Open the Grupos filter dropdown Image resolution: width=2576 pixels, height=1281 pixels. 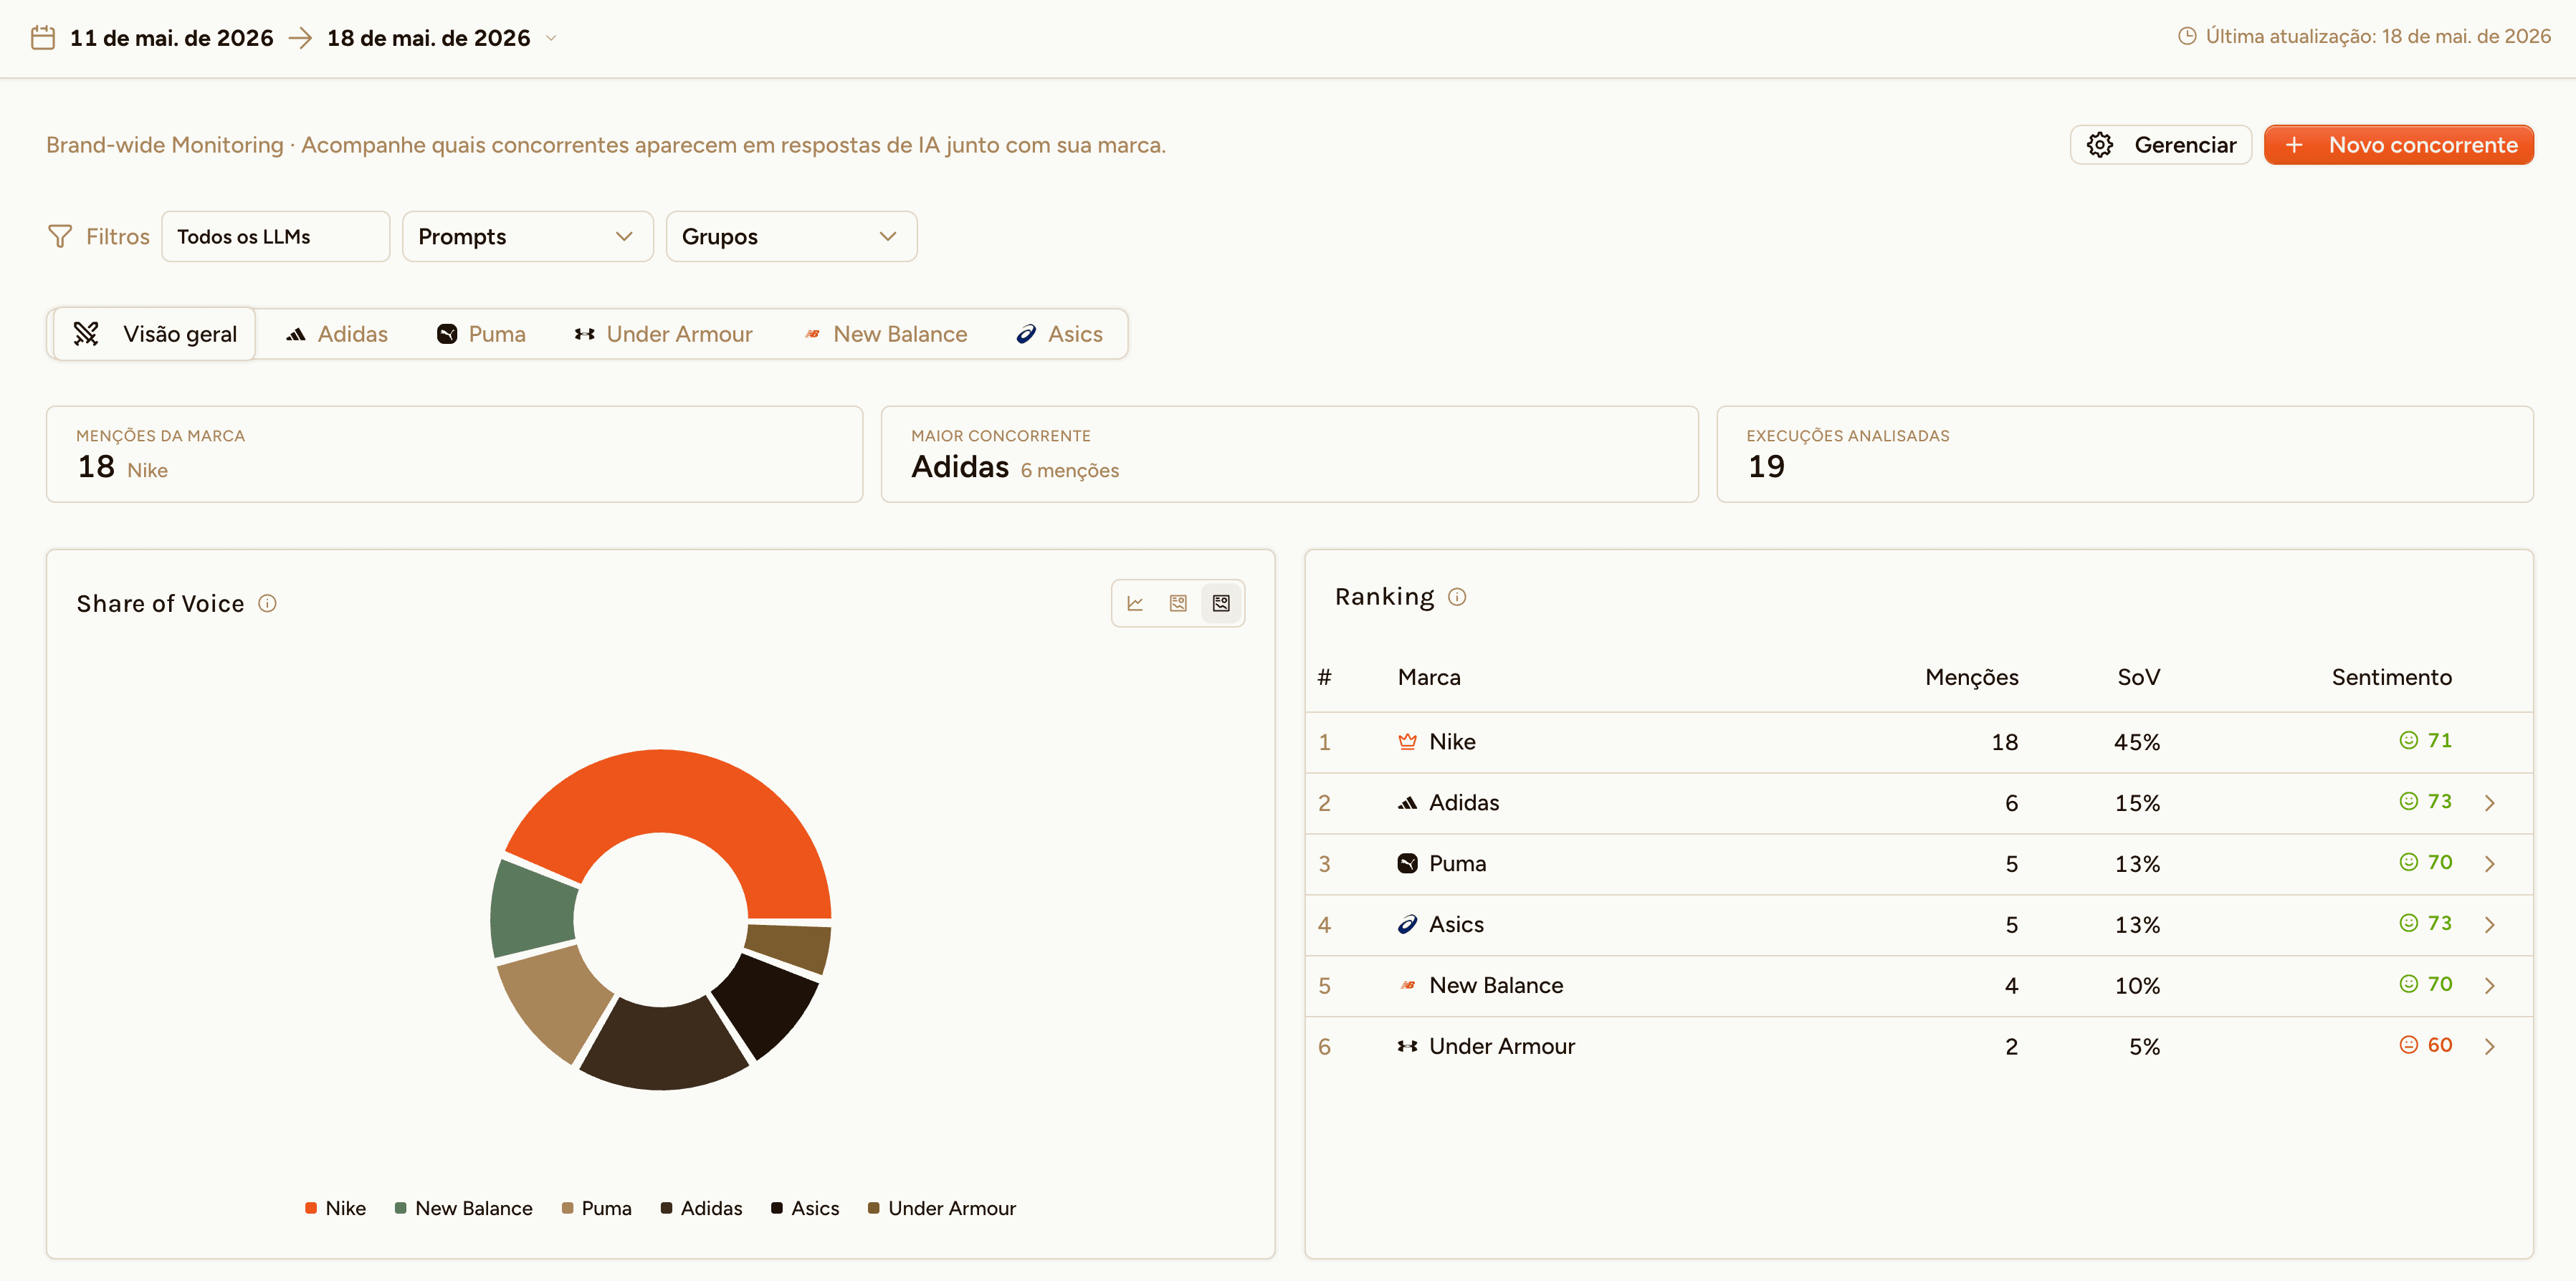(x=792, y=237)
